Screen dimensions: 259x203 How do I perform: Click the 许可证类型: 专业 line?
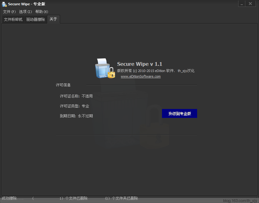click(75, 106)
